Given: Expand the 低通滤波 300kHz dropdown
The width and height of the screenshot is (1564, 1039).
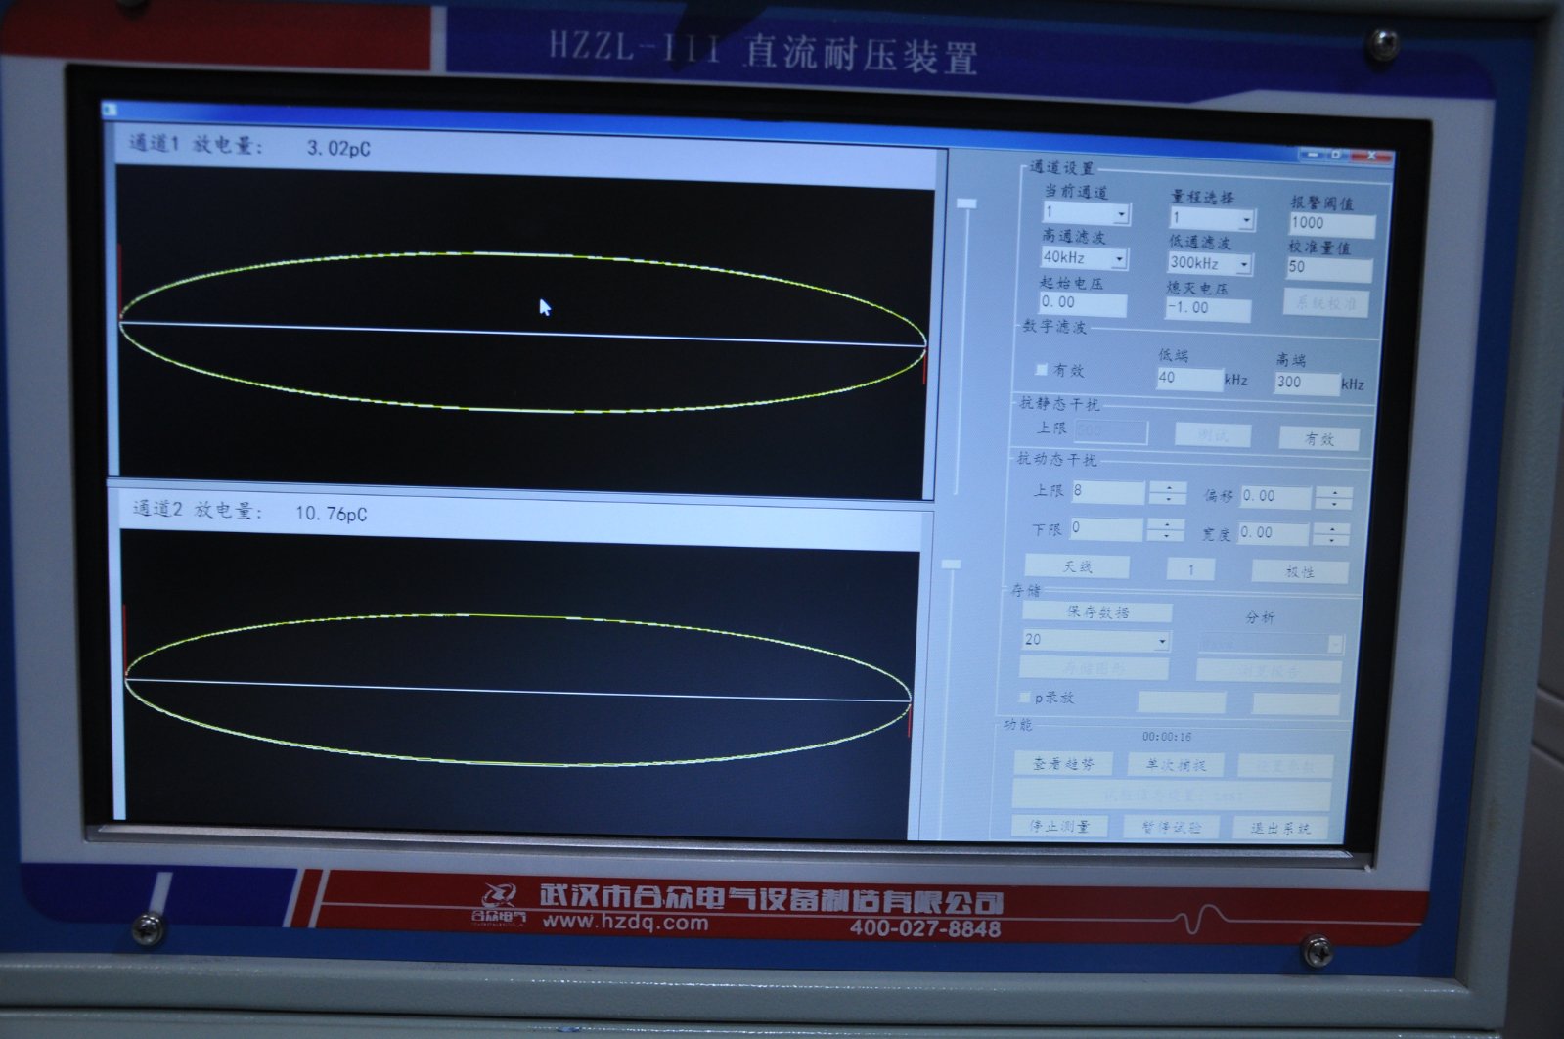Looking at the screenshot, I should 1243,264.
